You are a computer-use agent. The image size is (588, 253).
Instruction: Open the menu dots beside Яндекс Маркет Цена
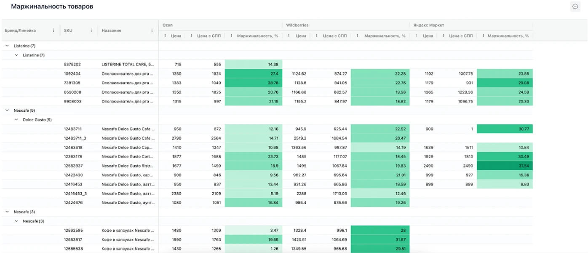416,36
